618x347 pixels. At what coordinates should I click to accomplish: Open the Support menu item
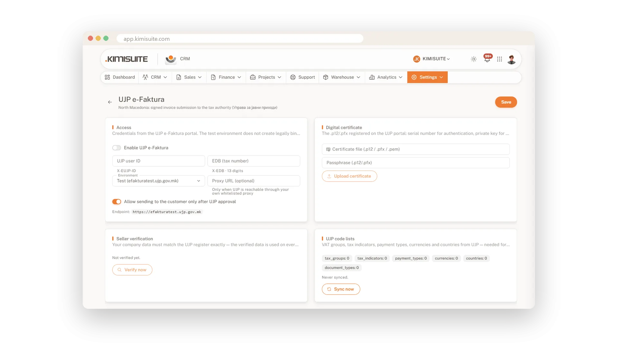pyautogui.click(x=303, y=77)
